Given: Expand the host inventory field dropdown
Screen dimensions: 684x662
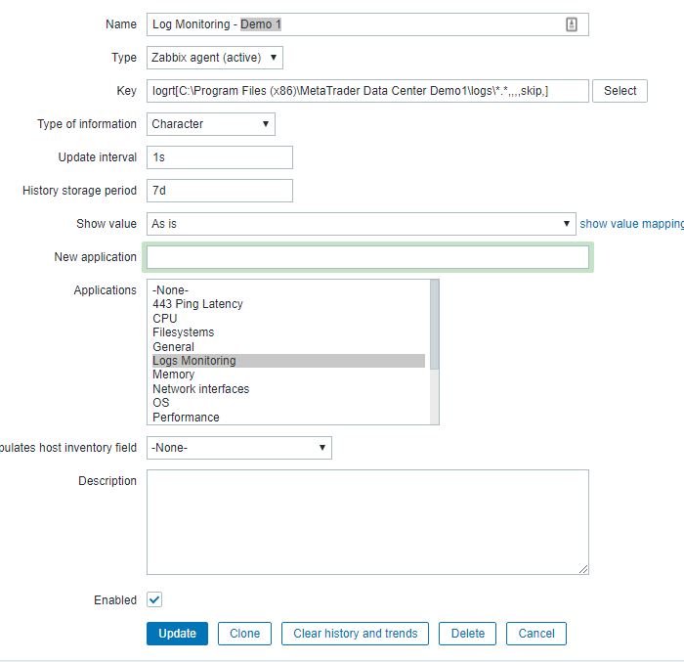Looking at the screenshot, I should 239,448.
